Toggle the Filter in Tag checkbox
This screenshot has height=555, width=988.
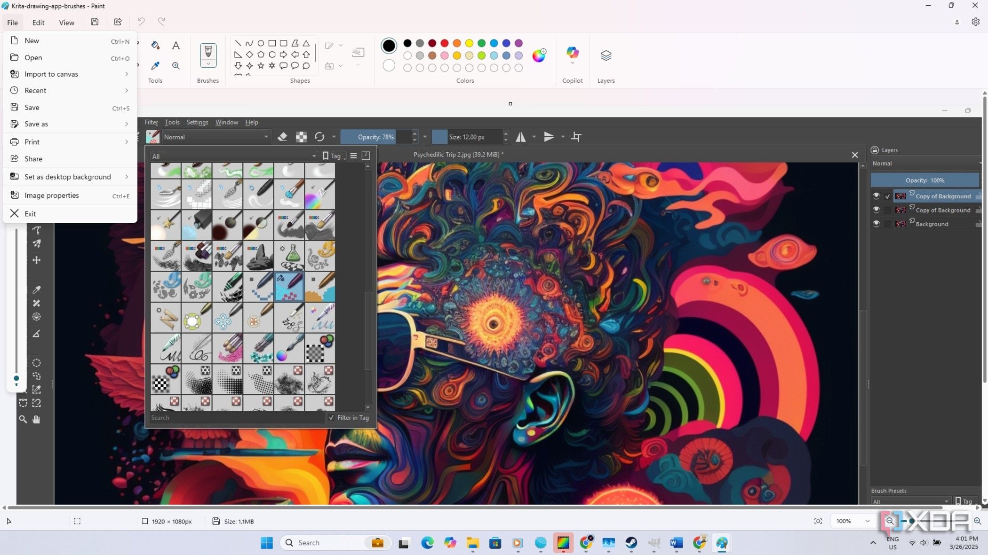click(x=332, y=417)
